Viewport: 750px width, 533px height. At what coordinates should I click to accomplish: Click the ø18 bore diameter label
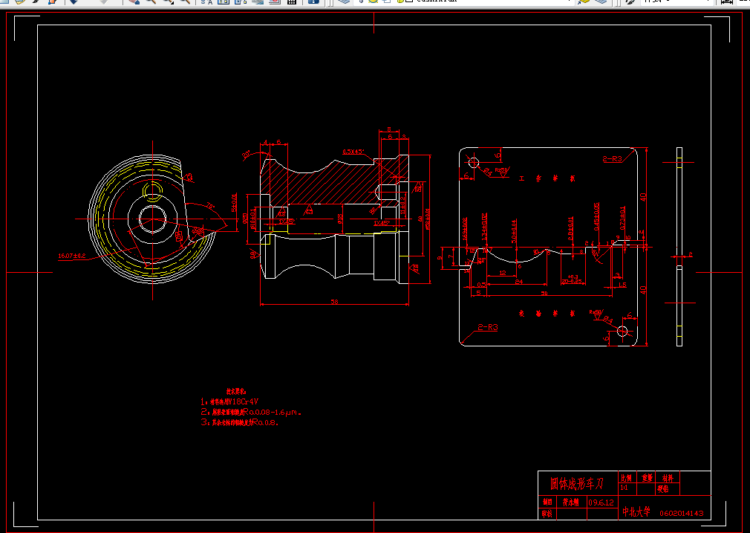(x=339, y=219)
